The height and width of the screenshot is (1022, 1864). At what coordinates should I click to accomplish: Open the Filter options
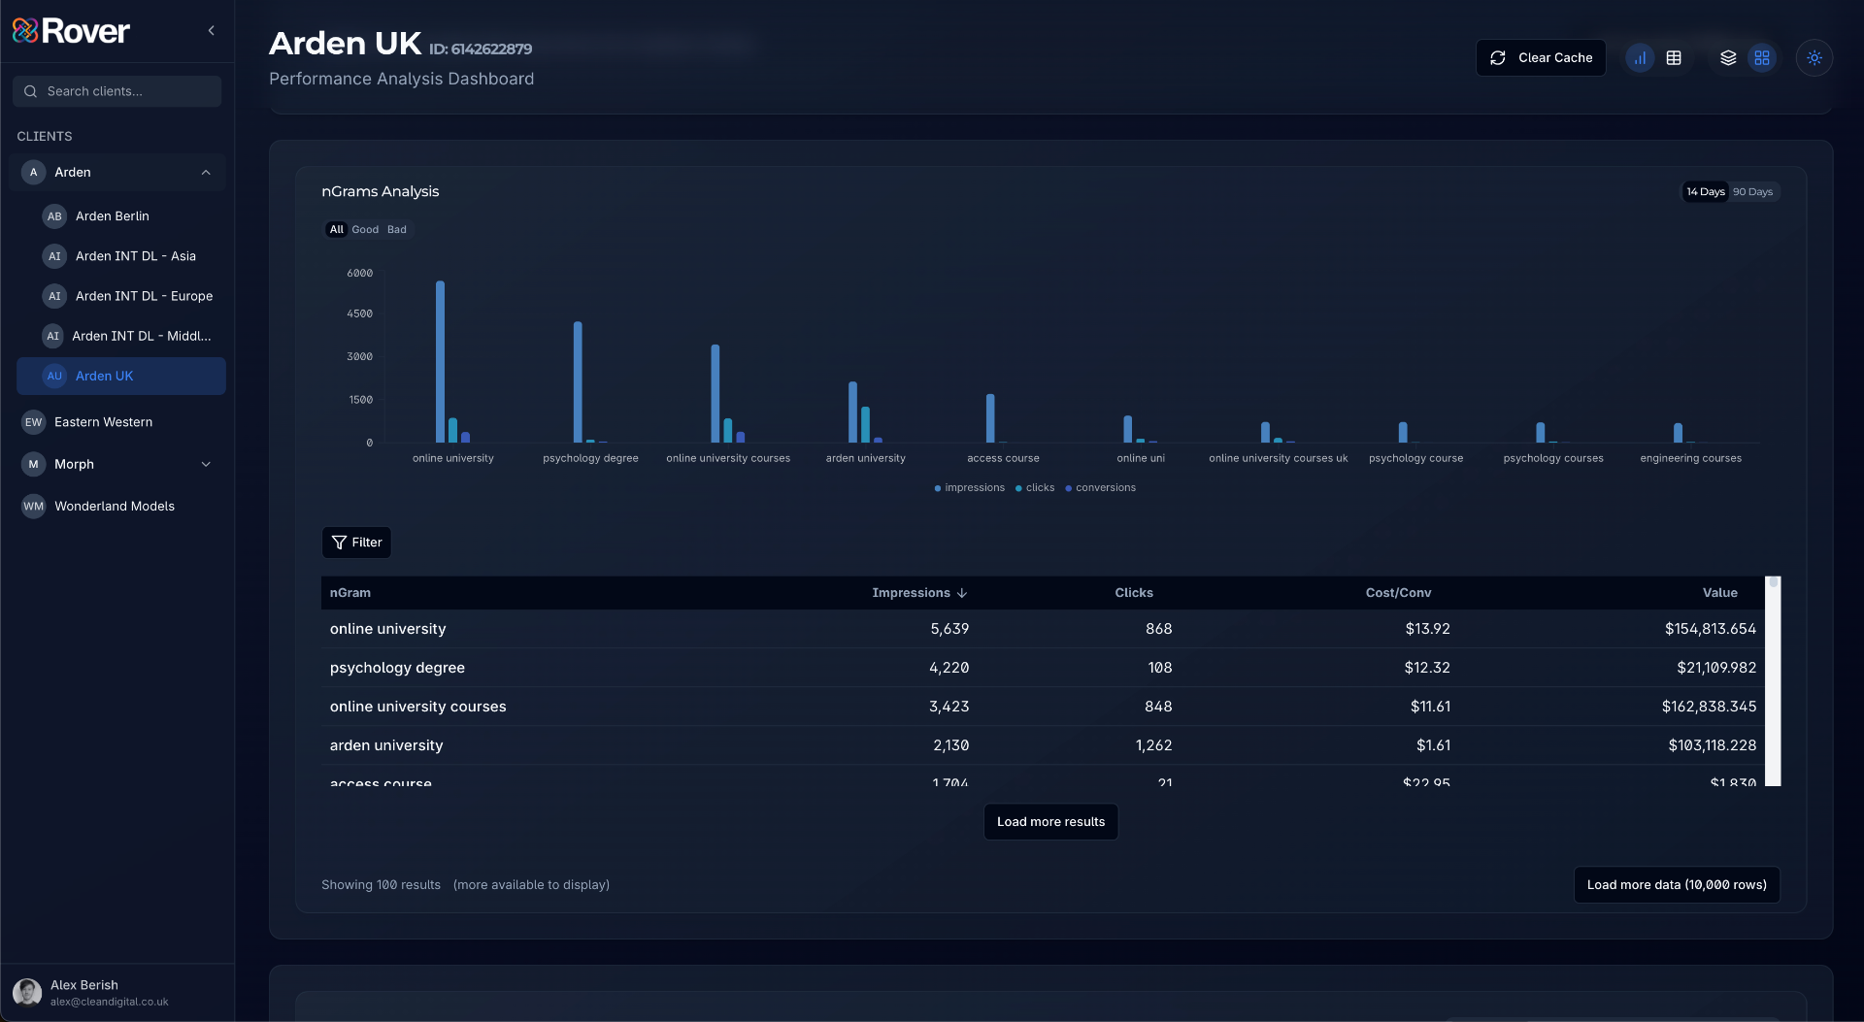356,543
